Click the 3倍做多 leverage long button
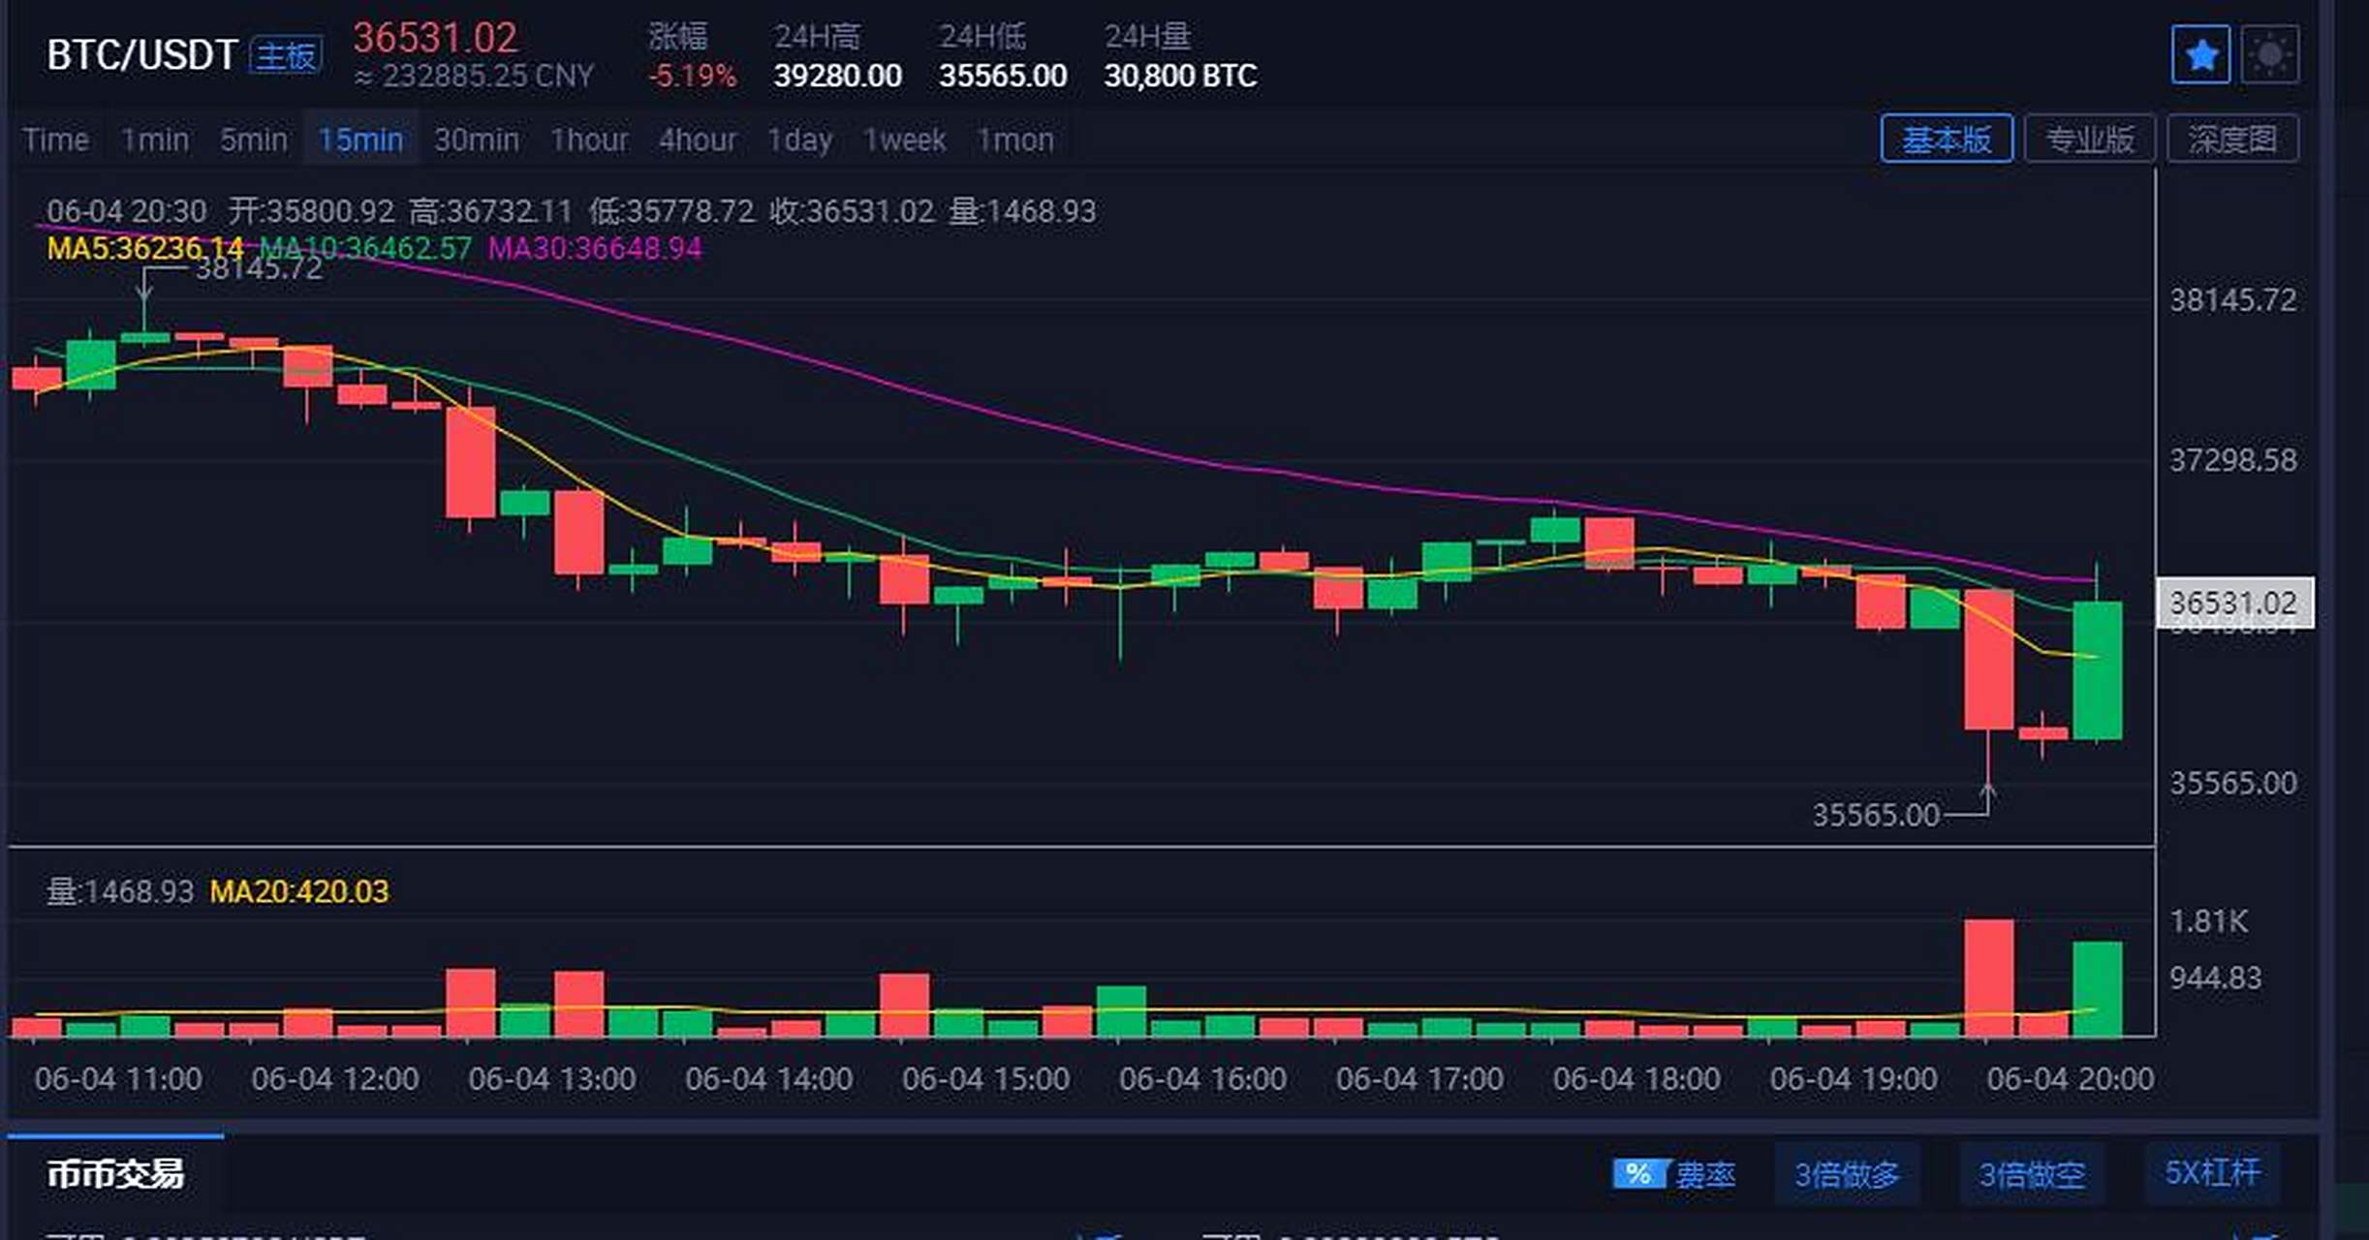 tap(1847, 1174)
